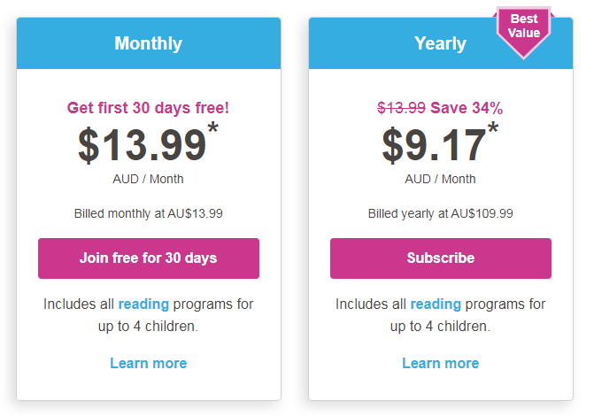Viewport: 594px width, 416px height.
Task: Follow the reading link in the Monthly card
Action: coord(143,304)
